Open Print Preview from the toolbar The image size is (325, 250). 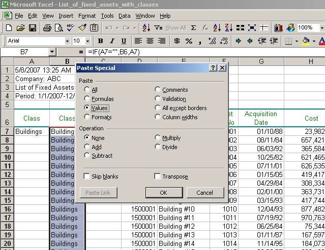point(59,28)
